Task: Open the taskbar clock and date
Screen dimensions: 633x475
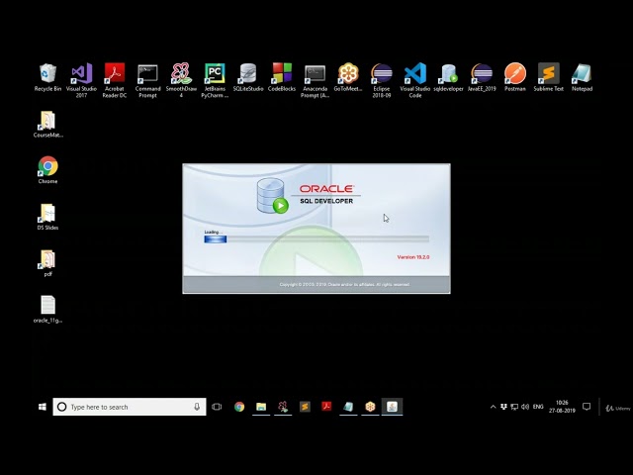Action: tap(562, 407)
